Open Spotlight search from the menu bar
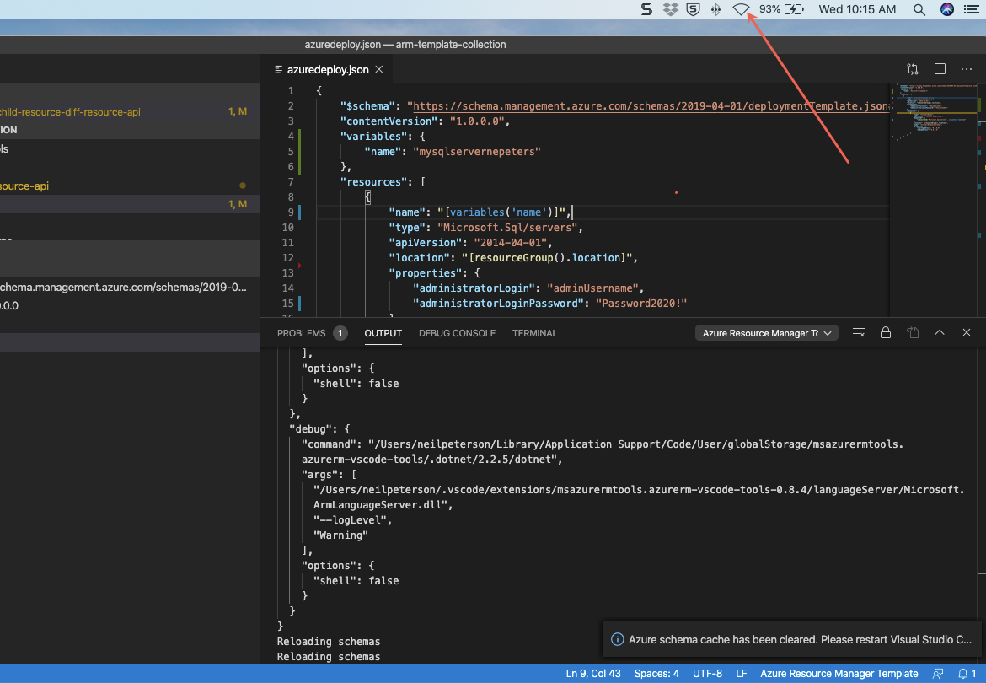 [918, 9]
